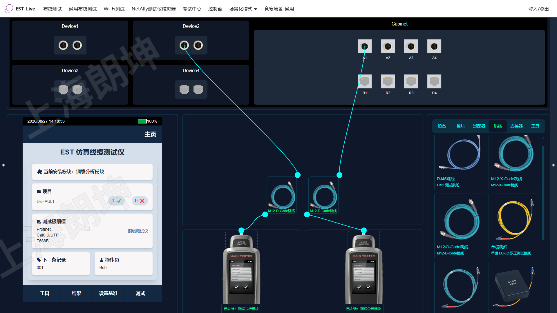
Task: Click the 铜缆测试仪 link
Action: coord(138,231)
